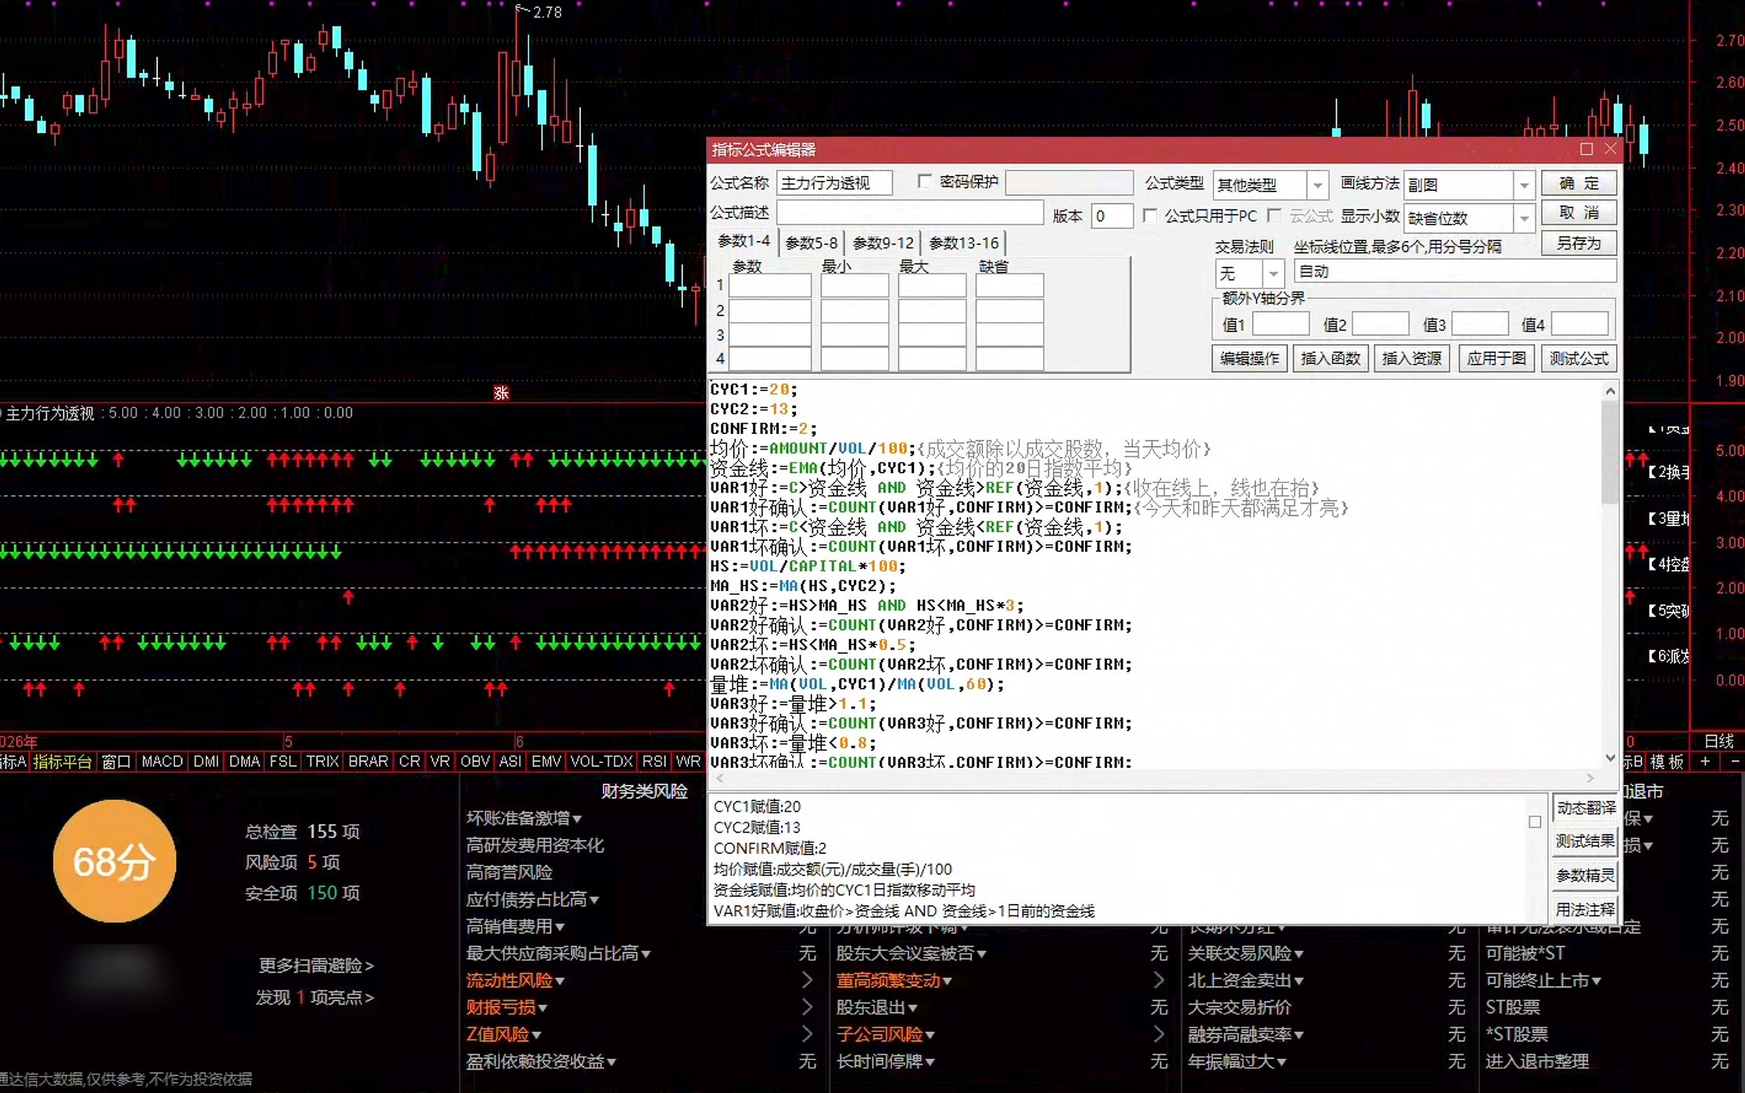Click the 动态翻译 button

tap(1586, 808)
